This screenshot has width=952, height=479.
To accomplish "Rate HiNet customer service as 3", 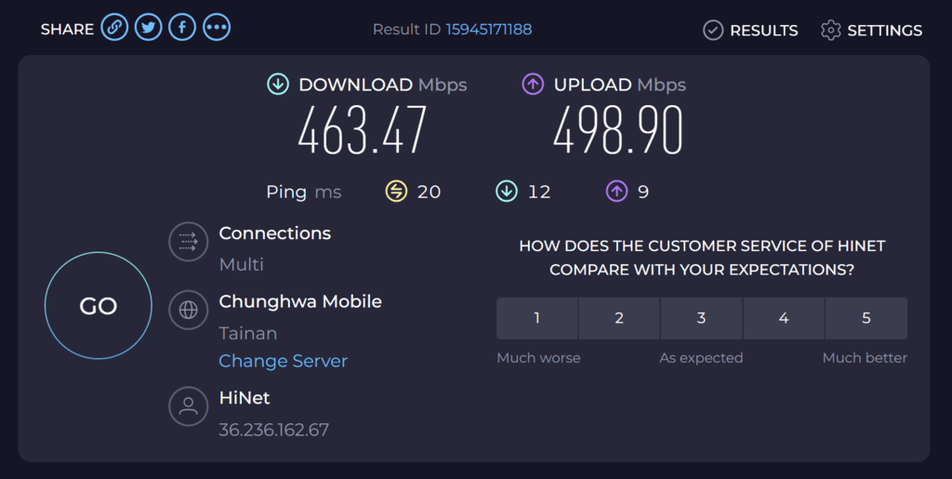I will point(701,318).
